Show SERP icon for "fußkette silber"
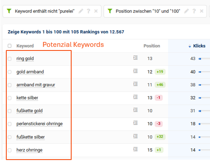210x165 pixels. click(x=135, y=136)
